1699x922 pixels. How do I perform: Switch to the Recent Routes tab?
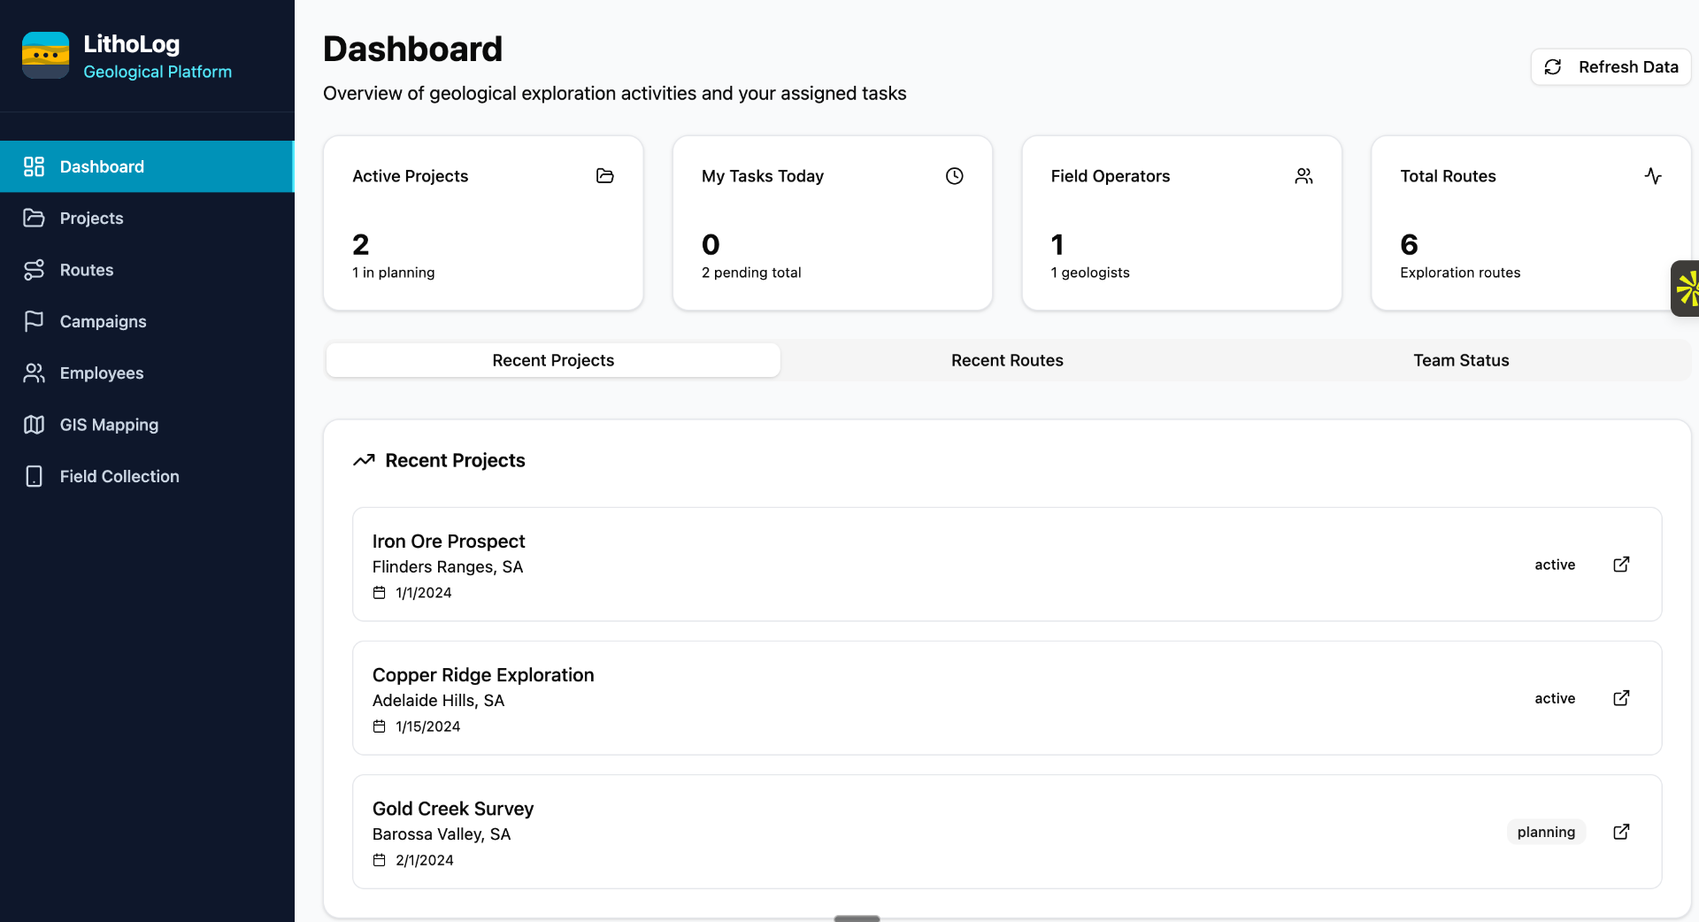(1006, 360)
